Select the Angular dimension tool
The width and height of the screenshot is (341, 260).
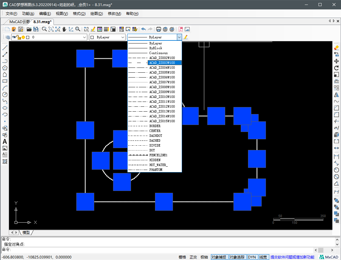click(x=336, y=183)
